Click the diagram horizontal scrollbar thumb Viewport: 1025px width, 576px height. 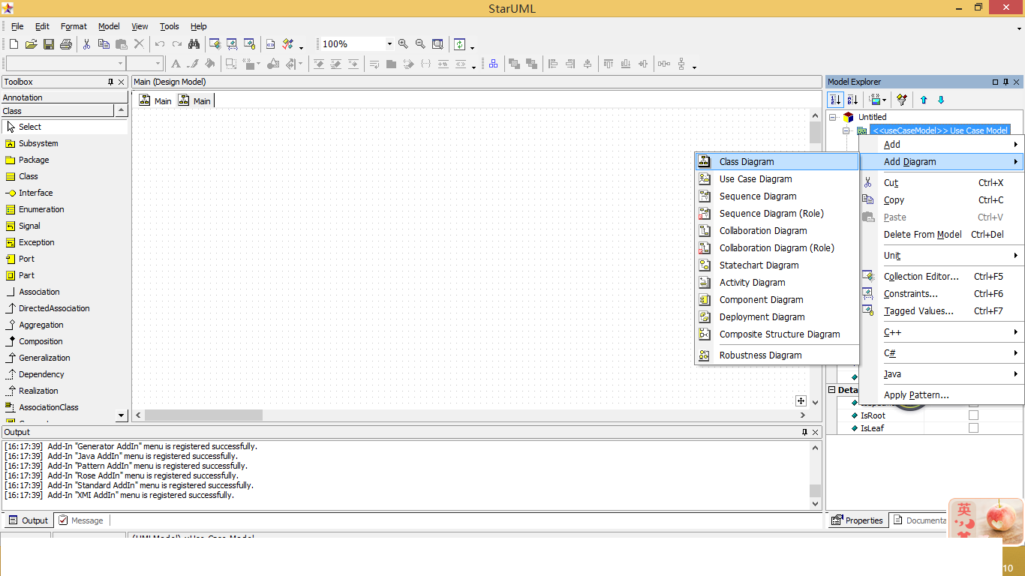click(x=203, y=415)
